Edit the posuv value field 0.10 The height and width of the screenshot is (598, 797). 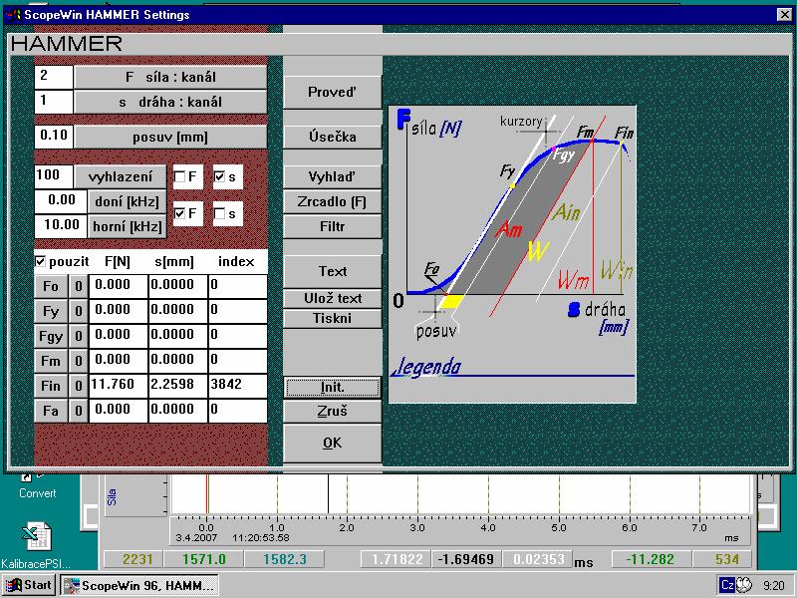(x=54, y=137)
